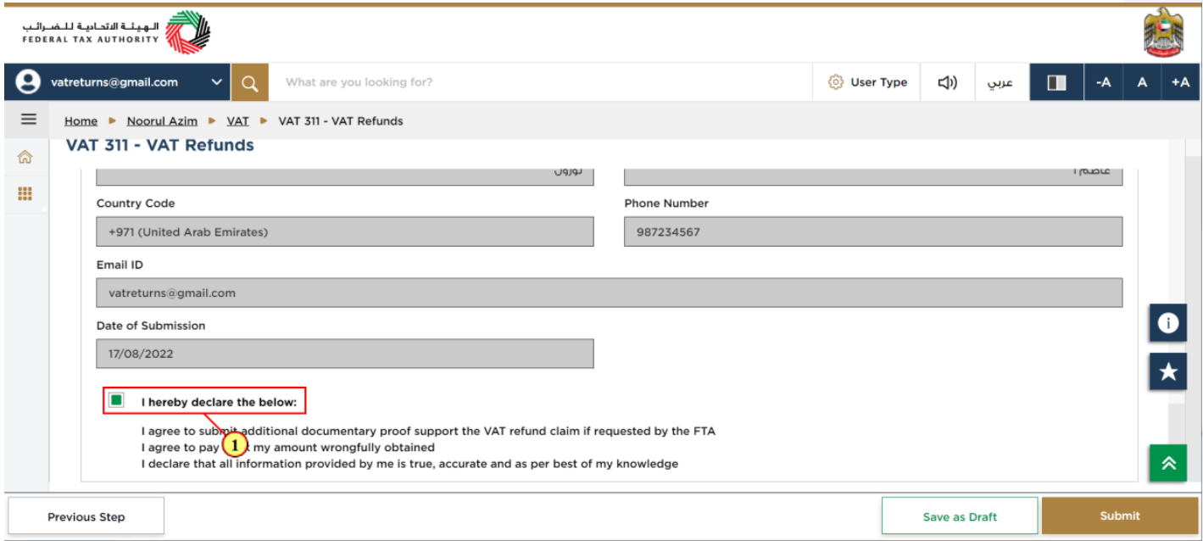Click the Country Code field
Image resolution: width=1203 pixels, height=541 pixels.
click(345, 232)
